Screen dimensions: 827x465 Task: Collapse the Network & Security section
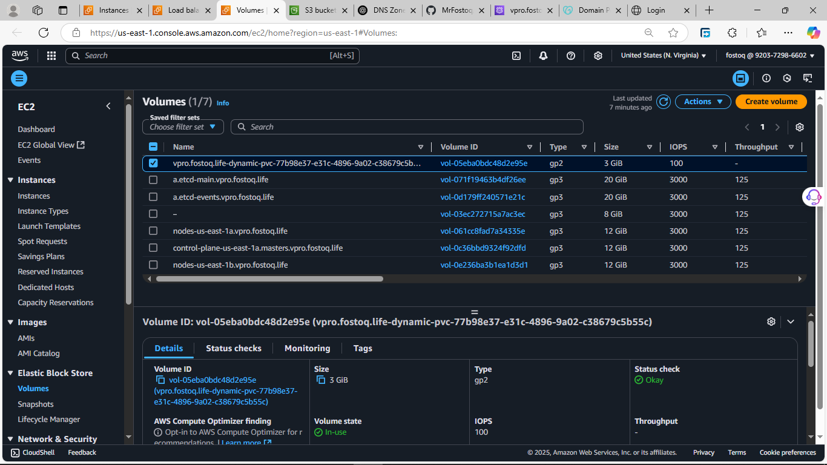pyautogui.click(x=10, y=439)
